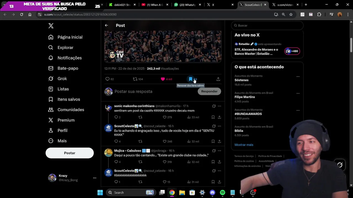Open the Sóstenes trending topic
353x198 pixels.
[x=242, y=80]
